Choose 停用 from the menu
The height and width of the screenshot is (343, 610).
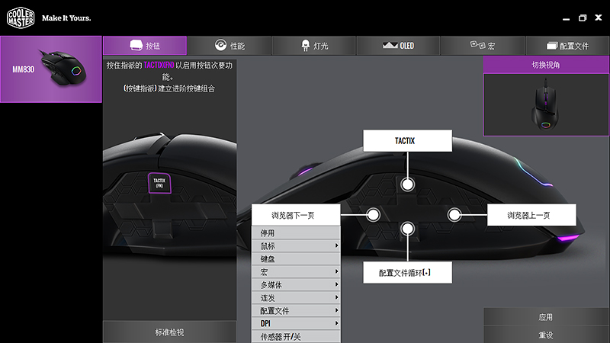click(x=296, y=233)
